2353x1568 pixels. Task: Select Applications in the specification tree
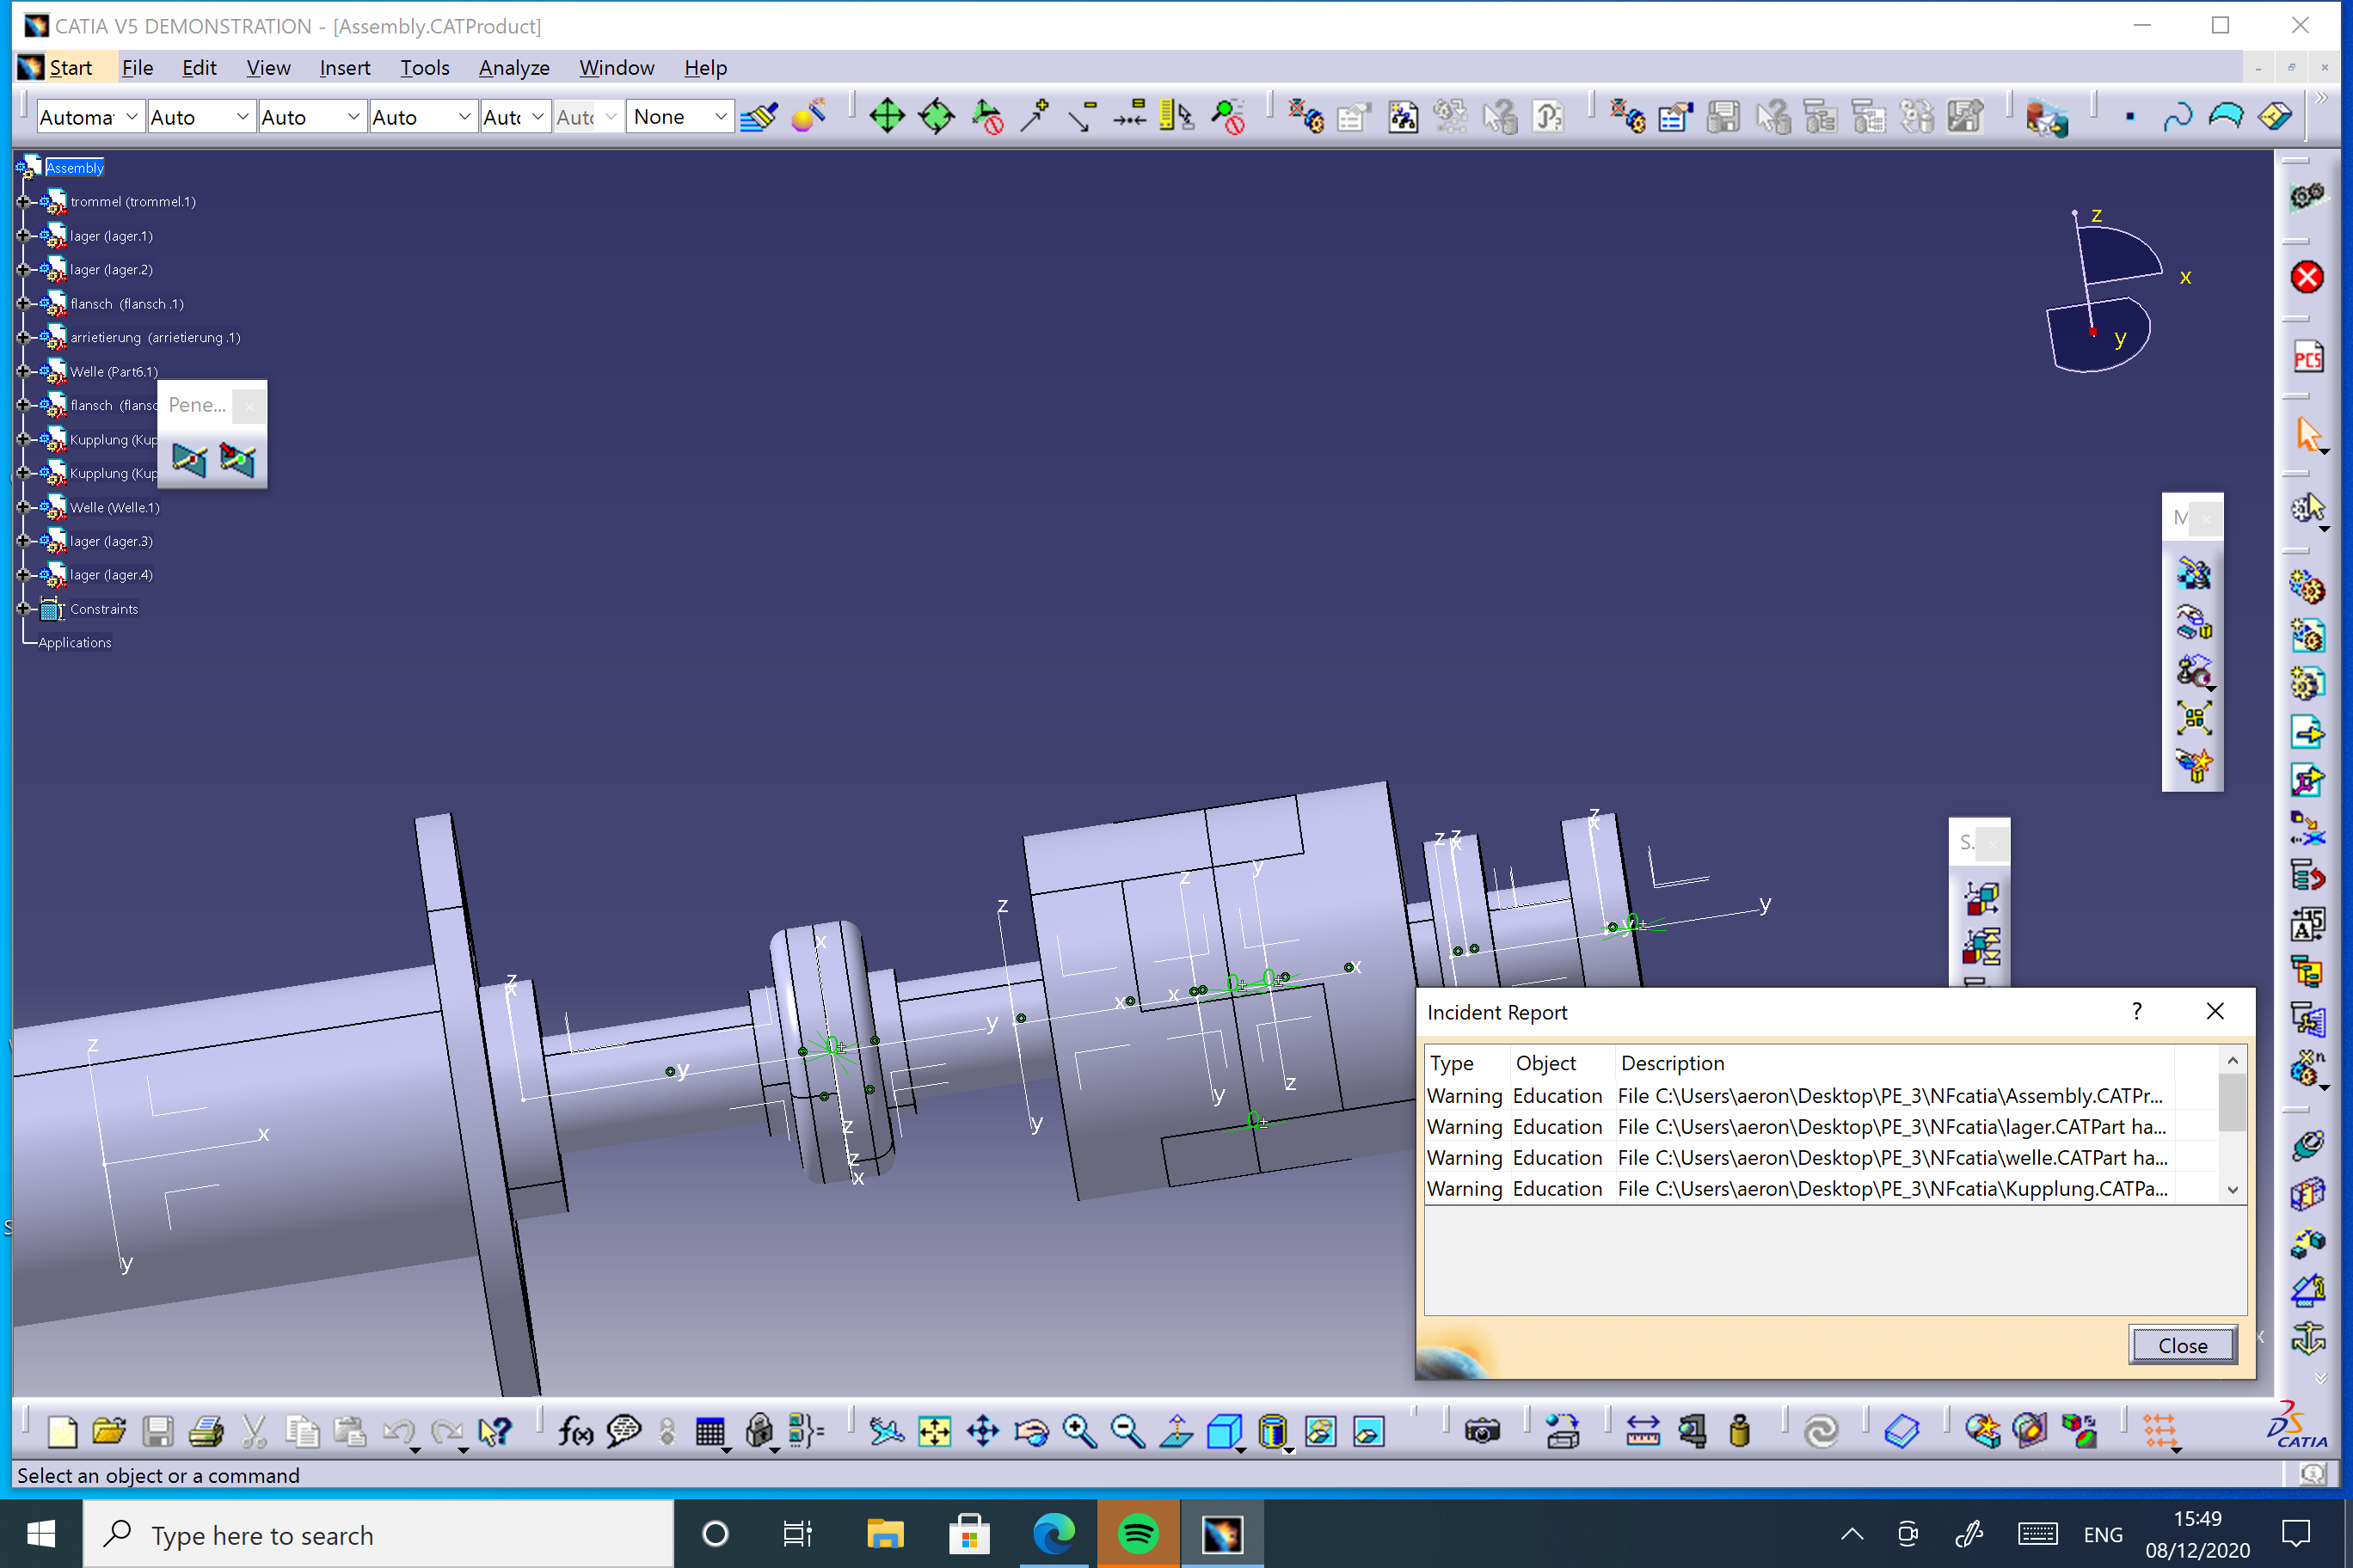point(74,642)
